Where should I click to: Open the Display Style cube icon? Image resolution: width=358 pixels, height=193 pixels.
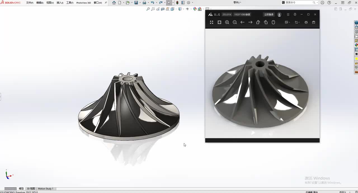(x=180, y=9)
